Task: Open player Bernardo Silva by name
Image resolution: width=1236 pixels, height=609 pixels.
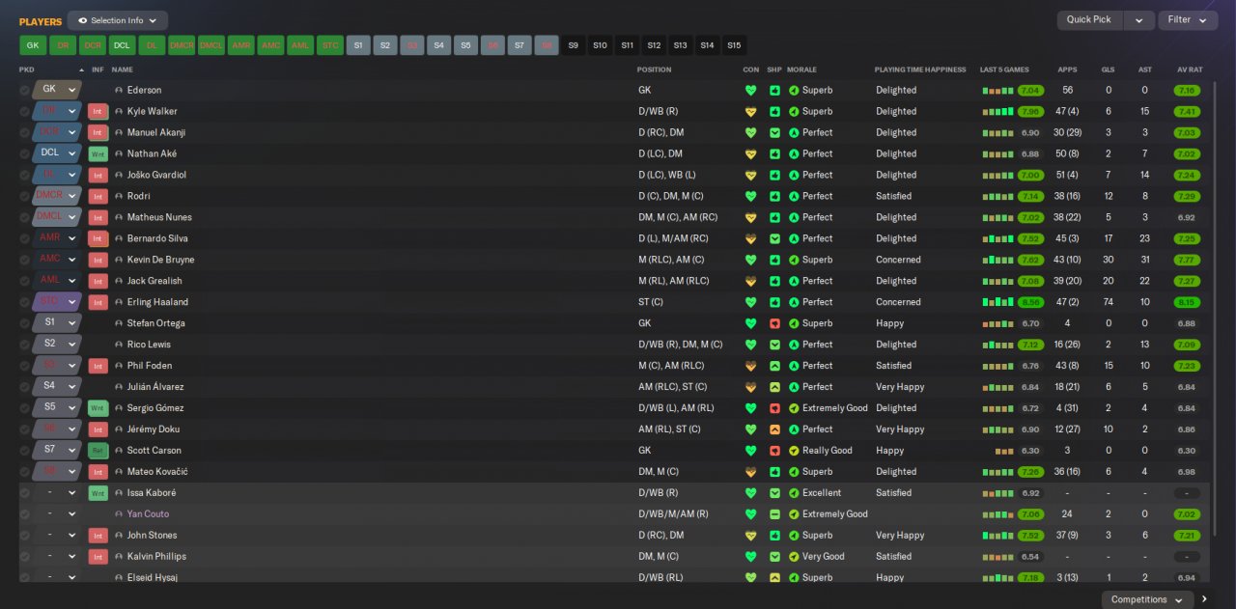Action: pyautogui.click(x=157, y=238)
